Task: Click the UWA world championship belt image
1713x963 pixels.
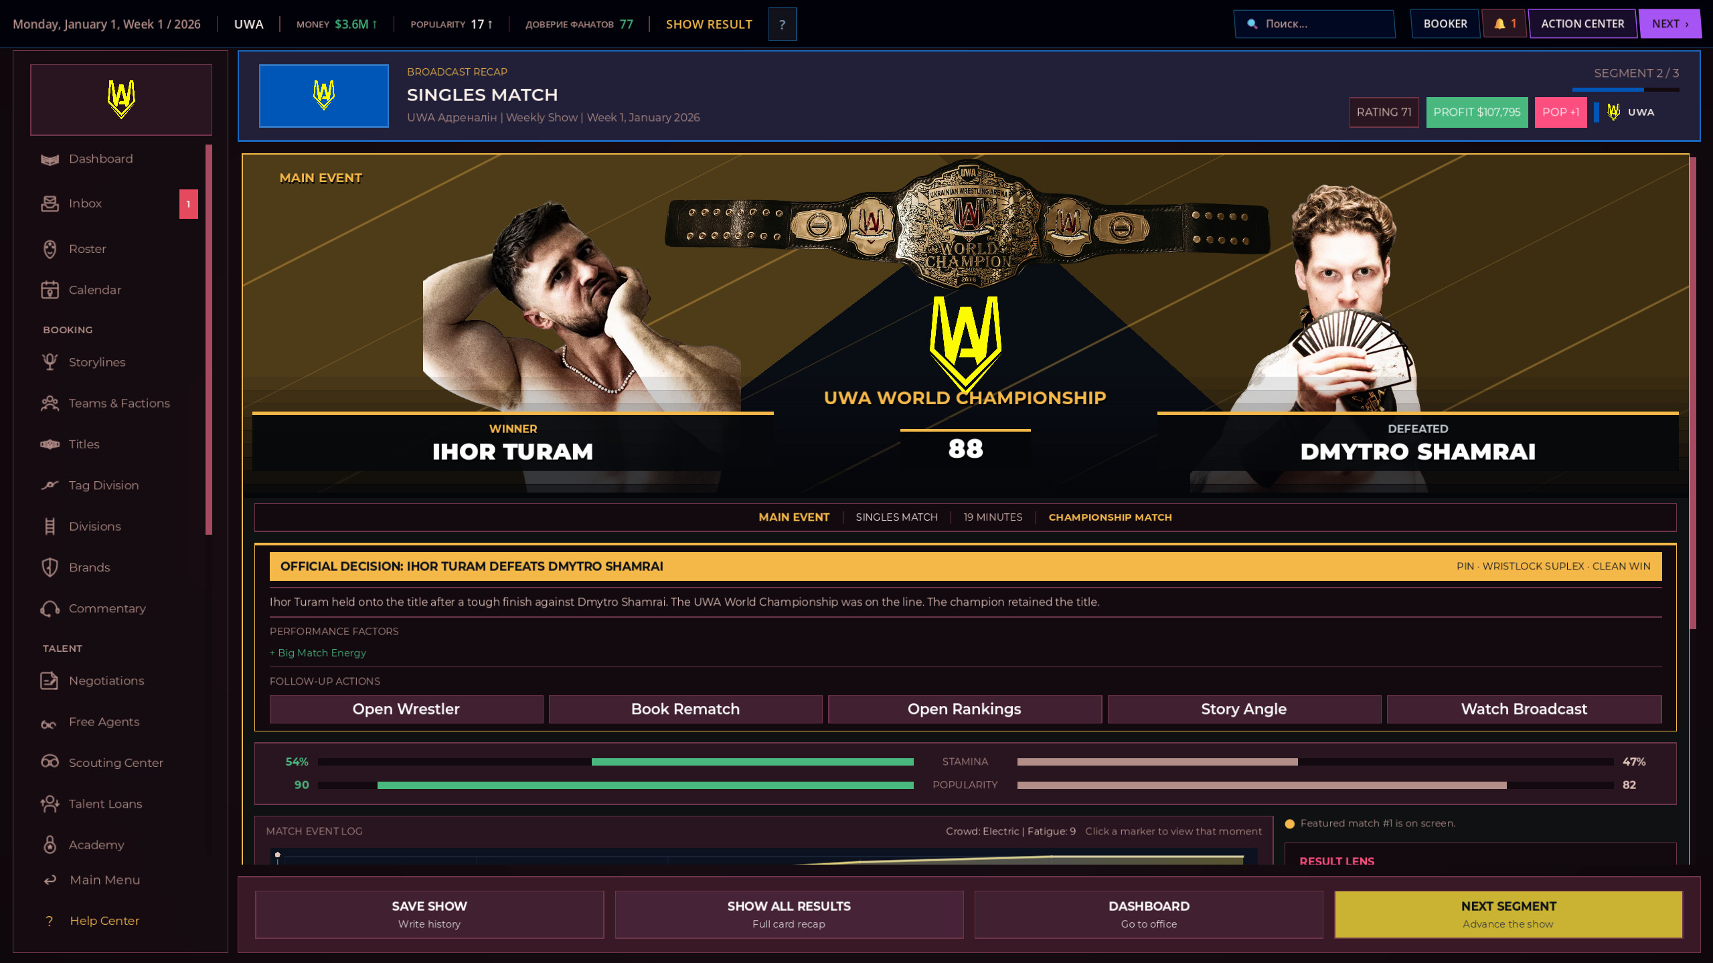Action: 967,224
